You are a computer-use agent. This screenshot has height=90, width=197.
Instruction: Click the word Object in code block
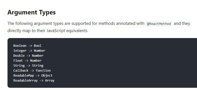(x=47, y=76)
